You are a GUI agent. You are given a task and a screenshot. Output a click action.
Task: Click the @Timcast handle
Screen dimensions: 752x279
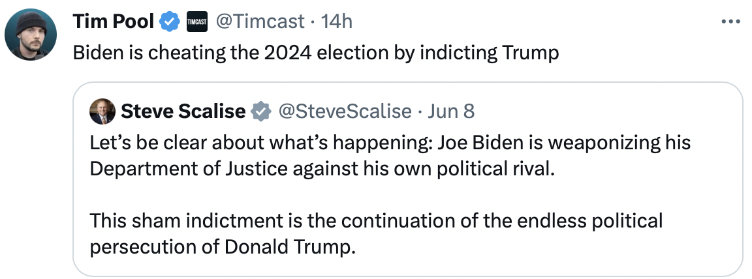[259, 22]
